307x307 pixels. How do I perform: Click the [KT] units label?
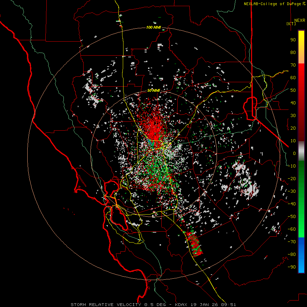(x=291, y=24)
